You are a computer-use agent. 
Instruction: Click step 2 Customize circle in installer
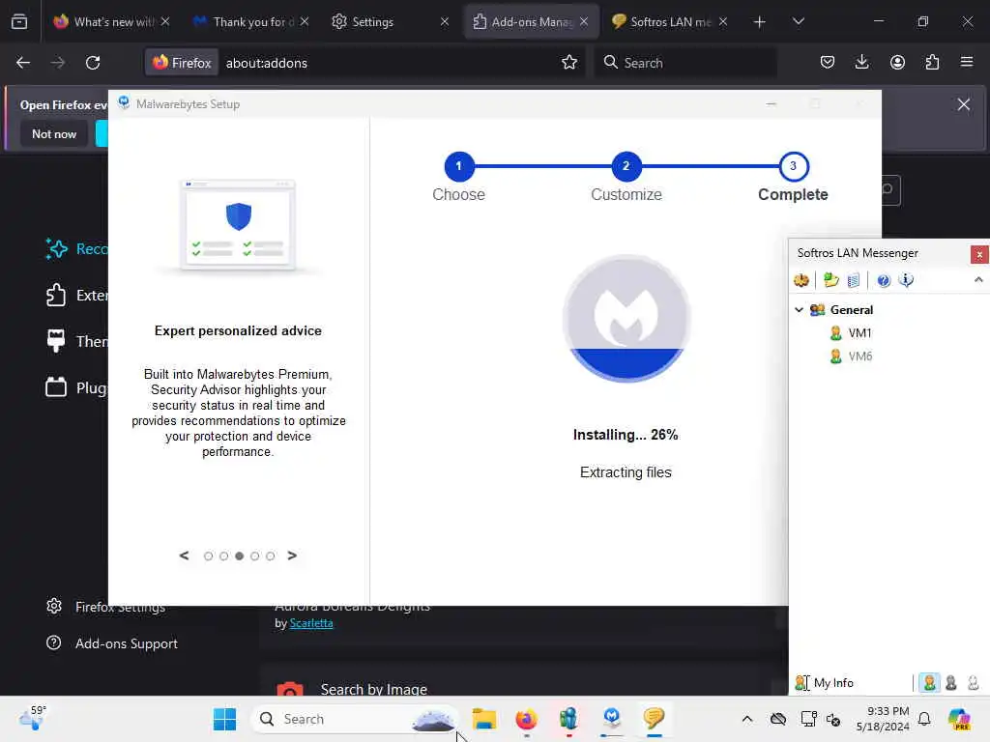click(626, 166)
